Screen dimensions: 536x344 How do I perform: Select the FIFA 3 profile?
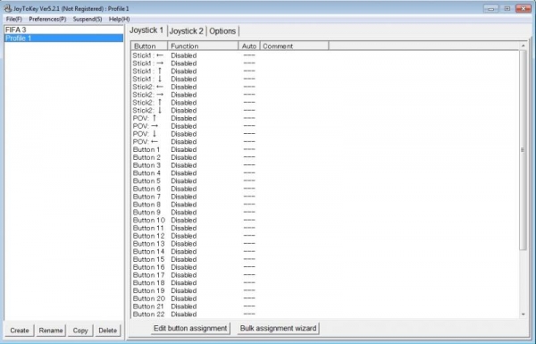point(63,29)
